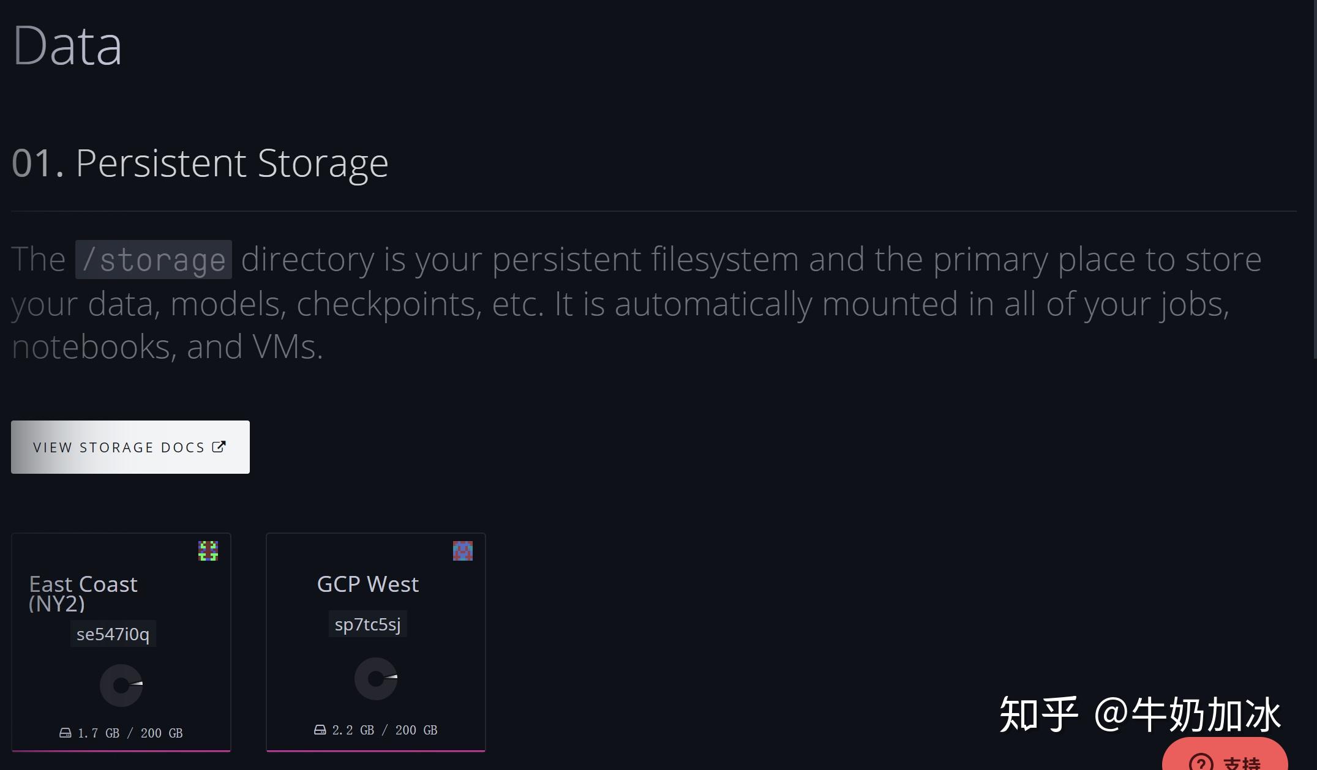Image resolution: width=1317 pixels, height=770 pixels.
Task: Select the sp7tc5sj storage ID chip
Action: tap(367, 624)
